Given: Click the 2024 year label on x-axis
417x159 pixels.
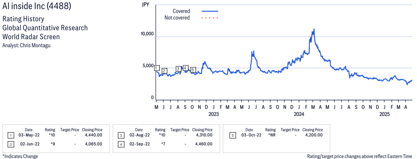Looking at the screenshot, I should coord(299,115).
